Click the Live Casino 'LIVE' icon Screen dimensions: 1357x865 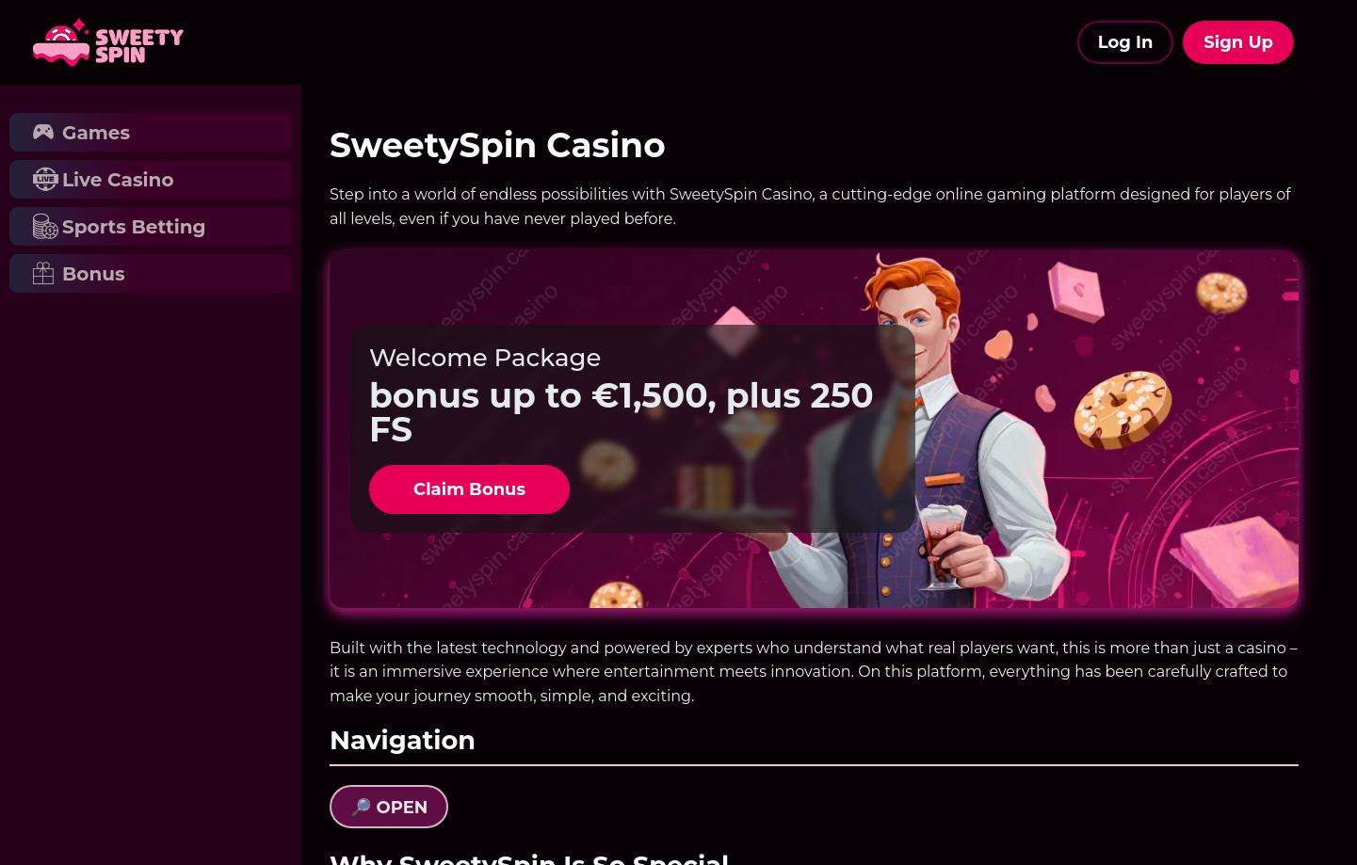[x=45, y=179]
